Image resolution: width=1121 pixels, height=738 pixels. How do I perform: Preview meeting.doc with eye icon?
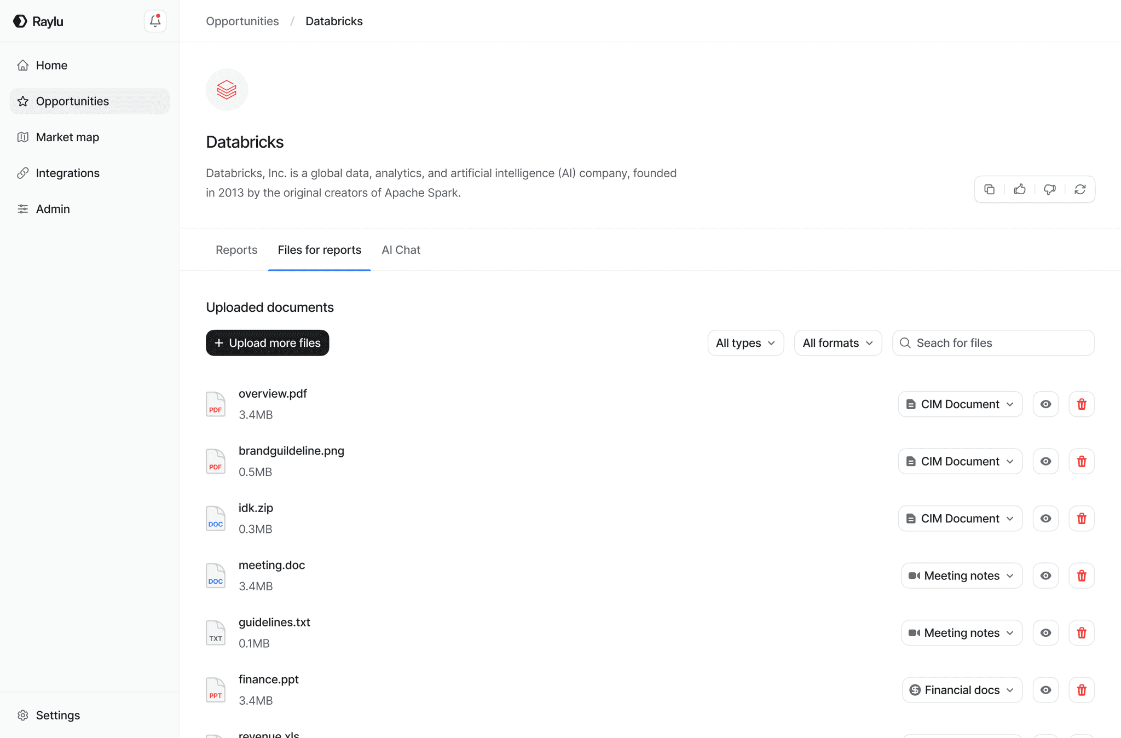coord(1045,576)
